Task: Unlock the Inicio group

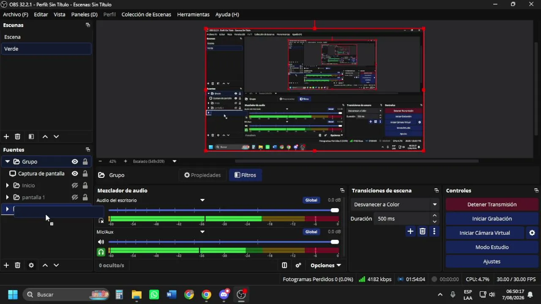Action: pyautogui.click(x=85, y=185)
